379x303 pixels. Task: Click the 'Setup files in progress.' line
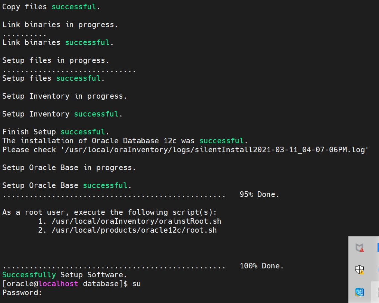(x=56, y=60)
